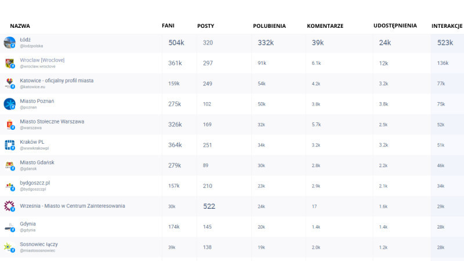The image size is (464, 261).
Task: Click the Miasto Poznań blue logo icon
Action: click(x=9, y=104)
